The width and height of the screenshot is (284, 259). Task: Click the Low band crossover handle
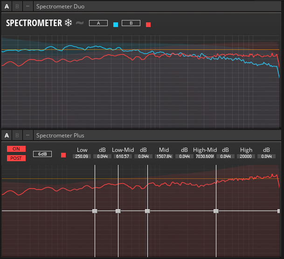click(95, 211)
